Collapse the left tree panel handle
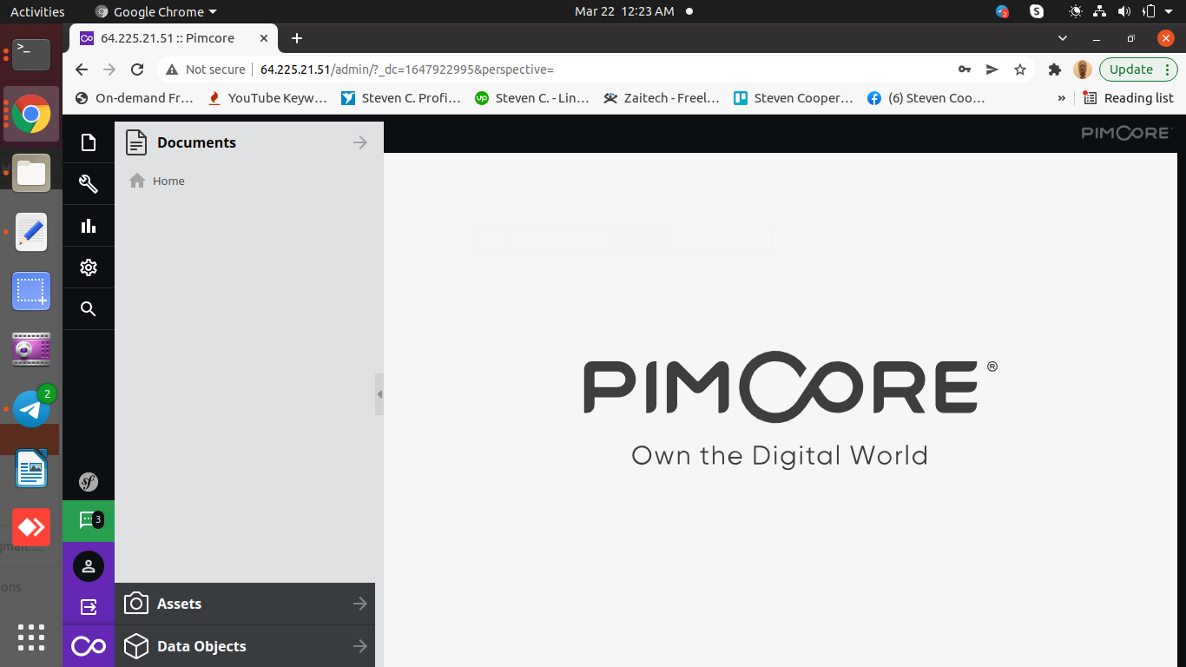The width and height of the screenshot is (1186, 667). [x=379, y=394]
